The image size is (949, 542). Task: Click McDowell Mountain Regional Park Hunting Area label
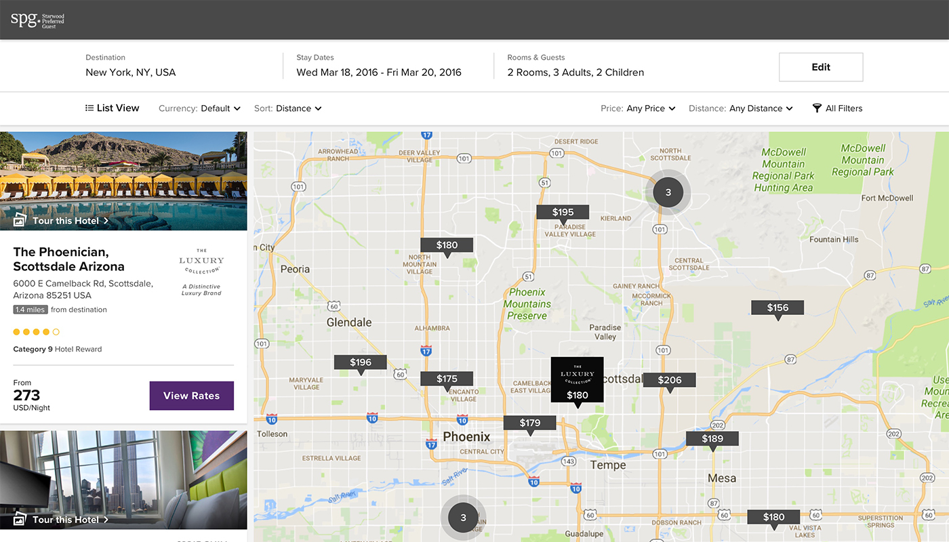(x=783, y=170)
